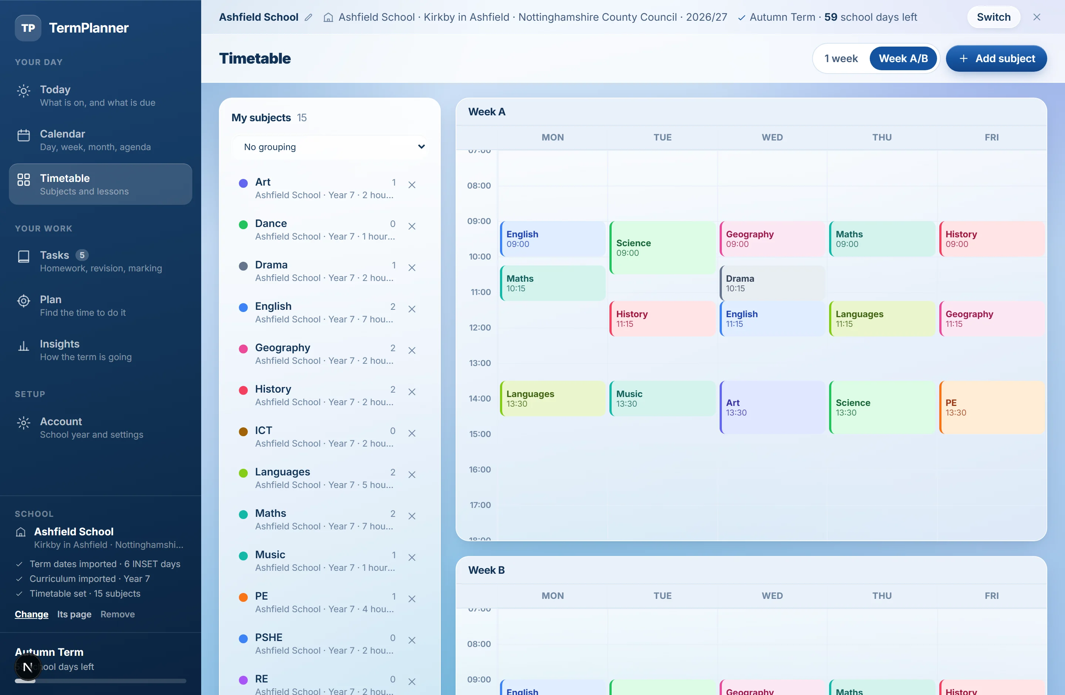Open Tasks in the sidebar
This screenshot has width=1065, height=695.
pyautogui.click(x=100, y=261)
